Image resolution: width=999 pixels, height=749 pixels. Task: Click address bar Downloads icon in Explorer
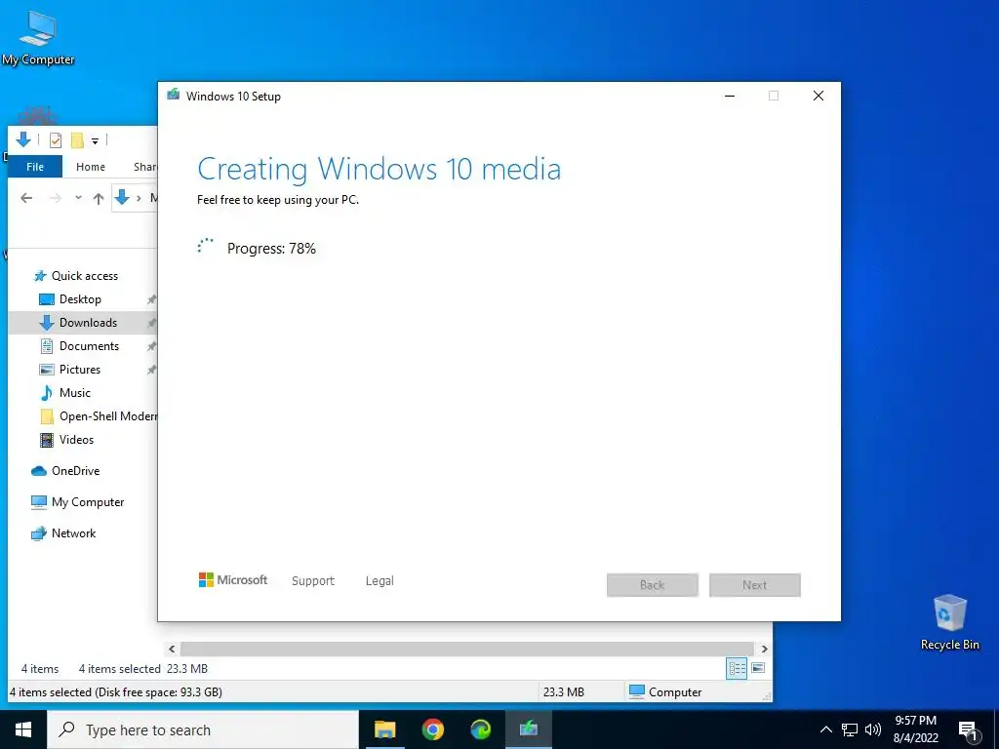click(122, 198)
